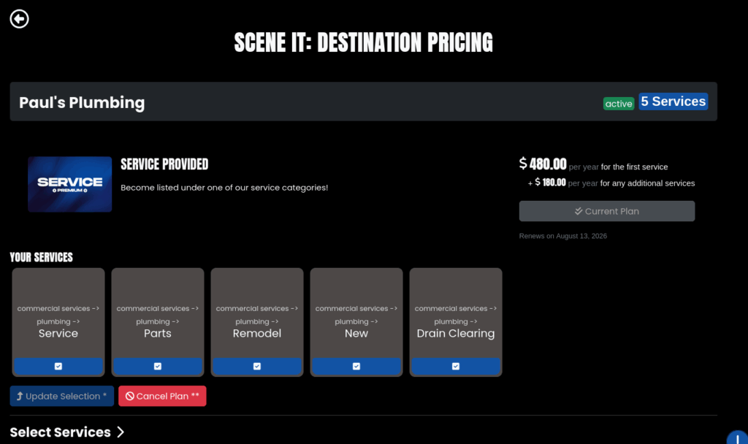This screenshot has height=444, width=748.
Task: Toggle the Parts card checkbox
Action: click(158, 366)
